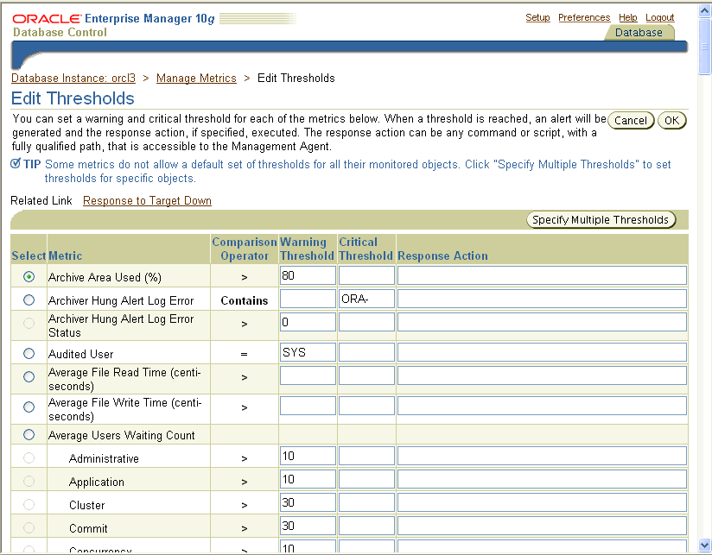The image size is (712, 555).
Task: Select the Archiver Hung Alert Log Error radio button
Action: click(x=29, y=300)
